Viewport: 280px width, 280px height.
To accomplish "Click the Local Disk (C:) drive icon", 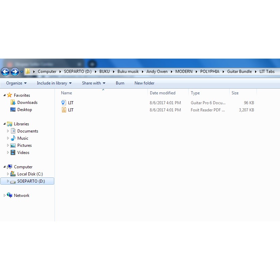I will (x=13, y=174).
